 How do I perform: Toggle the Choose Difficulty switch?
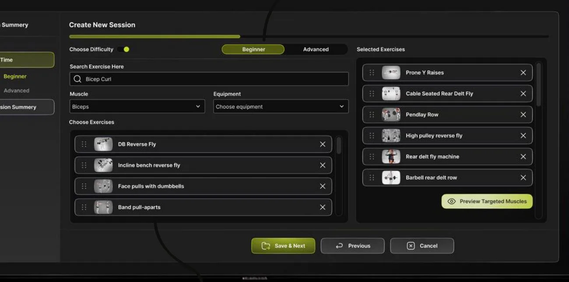tap(123, 49)
